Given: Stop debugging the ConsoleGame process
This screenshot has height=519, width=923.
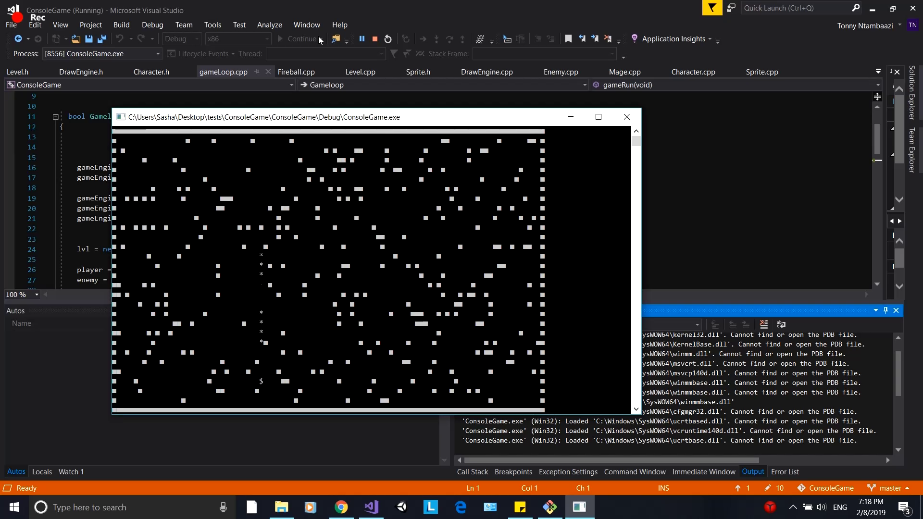Looking at the screenshot, I should coord(374,38).
